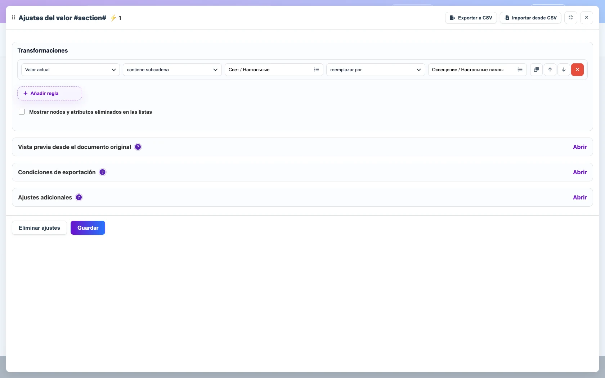Close the Ajustes del valor dialog
The width and height of the screenshot is (605, 378).
tap(587, 18)
